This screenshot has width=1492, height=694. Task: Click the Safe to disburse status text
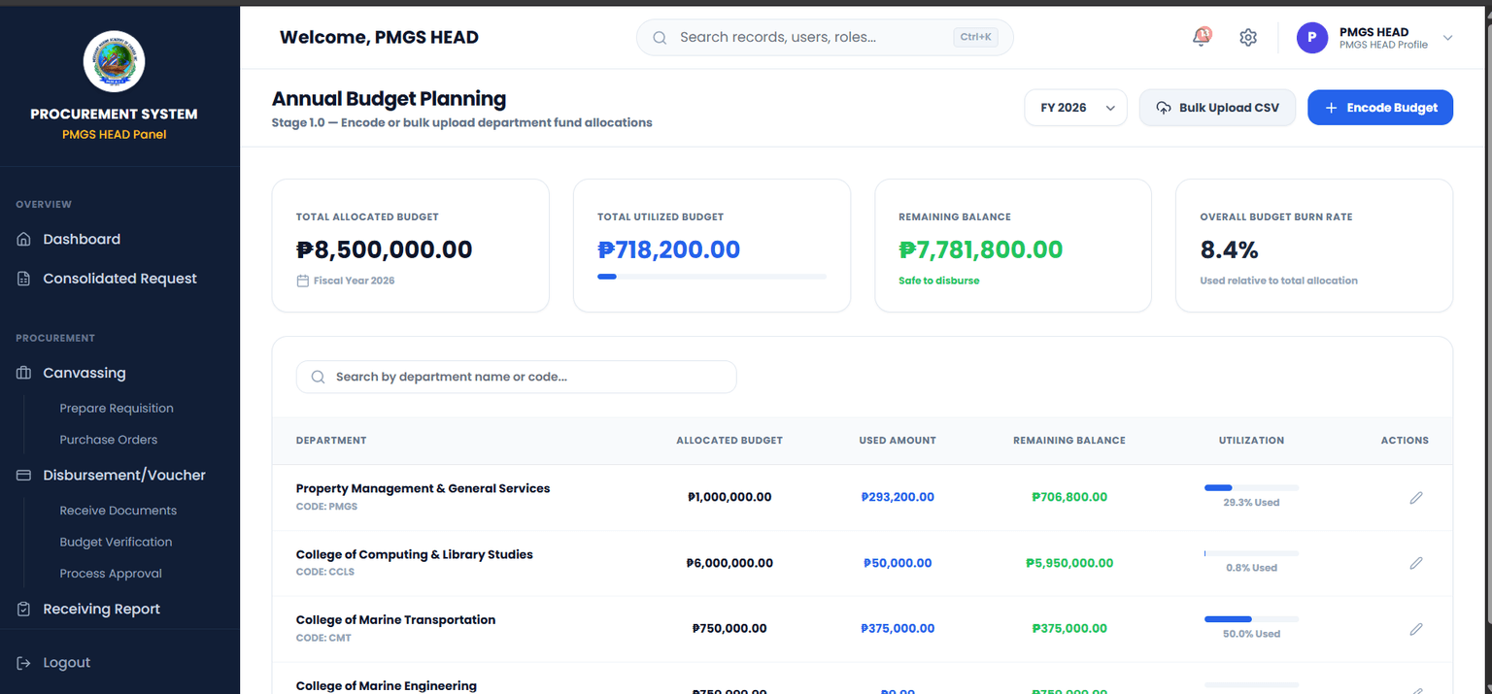pos(938,281)
